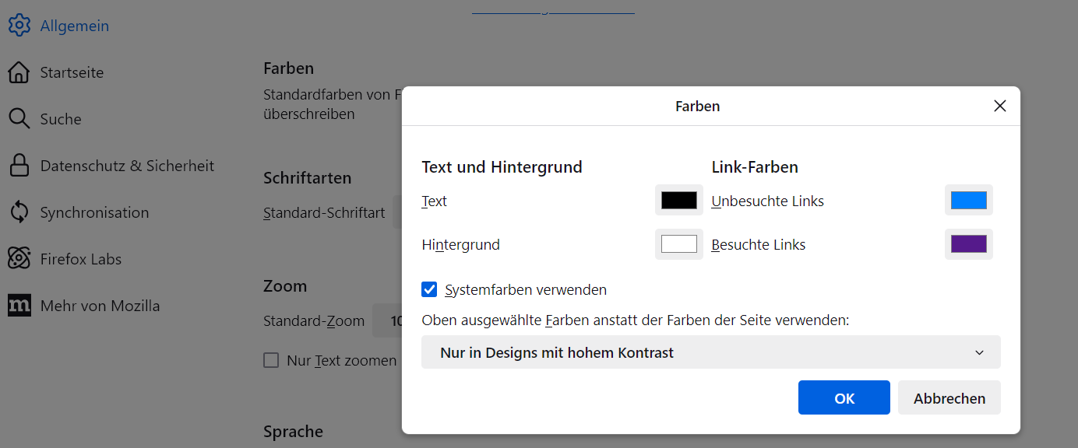Open the Startseite settings category

pyautogui.click(x=72, y=72)
